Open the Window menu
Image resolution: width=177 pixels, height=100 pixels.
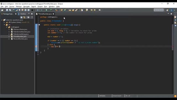tap(52, 7)
